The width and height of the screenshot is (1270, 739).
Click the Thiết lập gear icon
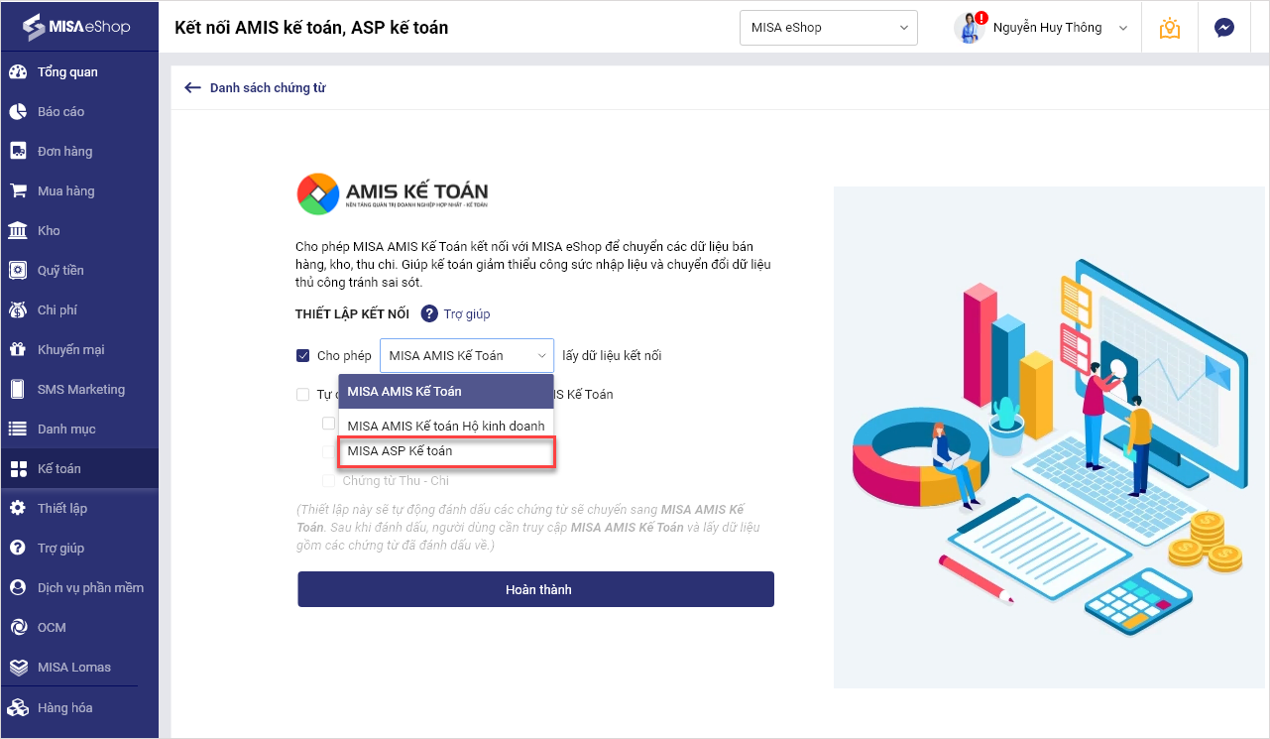pos(18,508)
